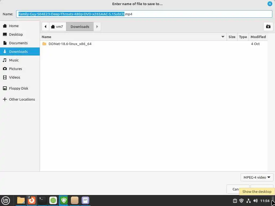The height and width of the screenshot is (206, 275).
Task: Open Pictures in the sidebar
Action: (x=20, y=69)
